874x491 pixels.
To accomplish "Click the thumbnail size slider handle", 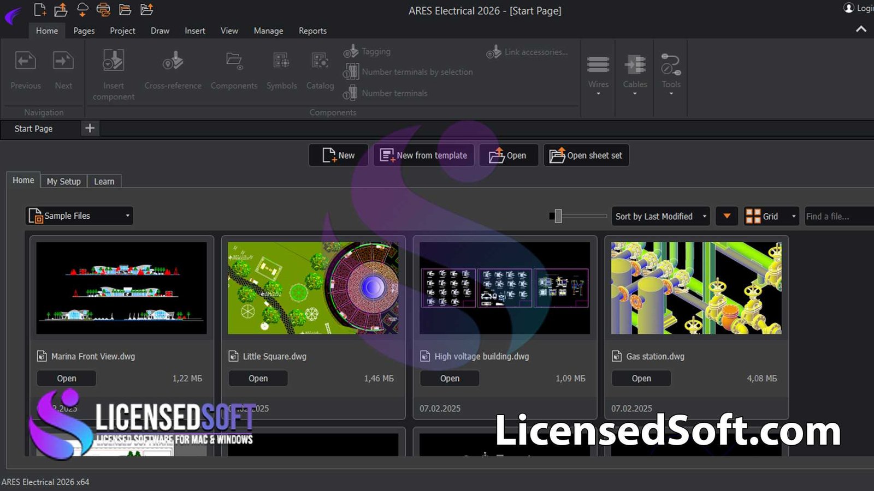I will click(x=558, y=216).
